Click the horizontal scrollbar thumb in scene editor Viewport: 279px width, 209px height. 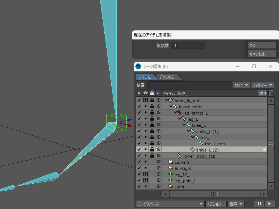[x=214, y=194]
